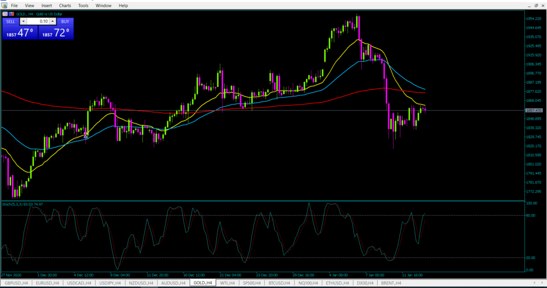The height and width of the screenshot is (288, 547).
Task: Switch to the GBPUSD,H4 chart tab
Action: (x=16, y=283)
